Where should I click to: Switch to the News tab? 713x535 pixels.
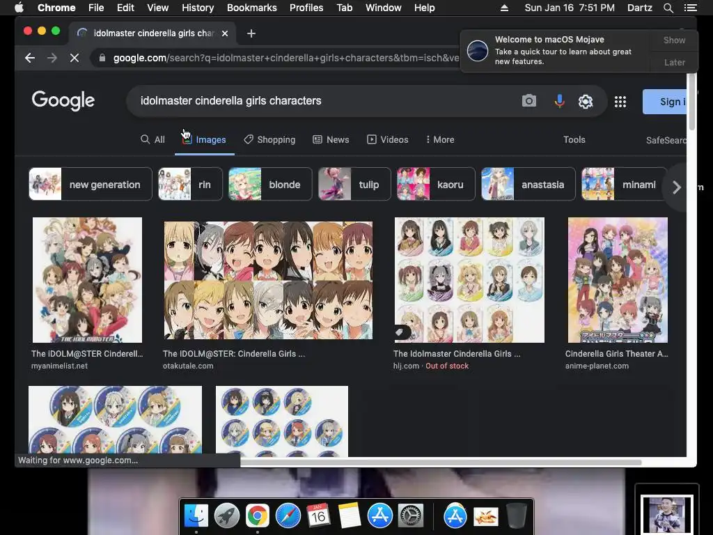[x=331, y=139]
